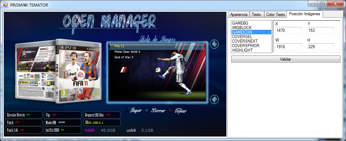Click the cross symbol next to Jugar
This screenshot has height=141, width=346.
click(126, 111)
